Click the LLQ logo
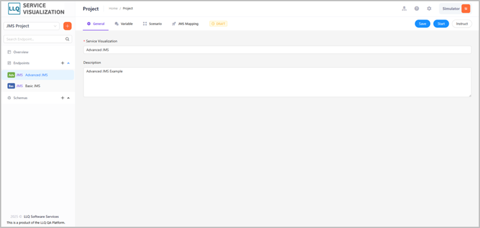 click(x=14, y=9)
